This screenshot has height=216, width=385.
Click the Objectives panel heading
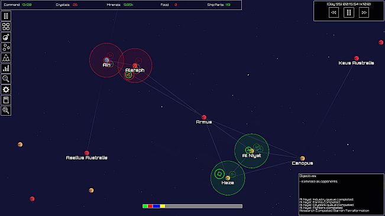point(308,176)
